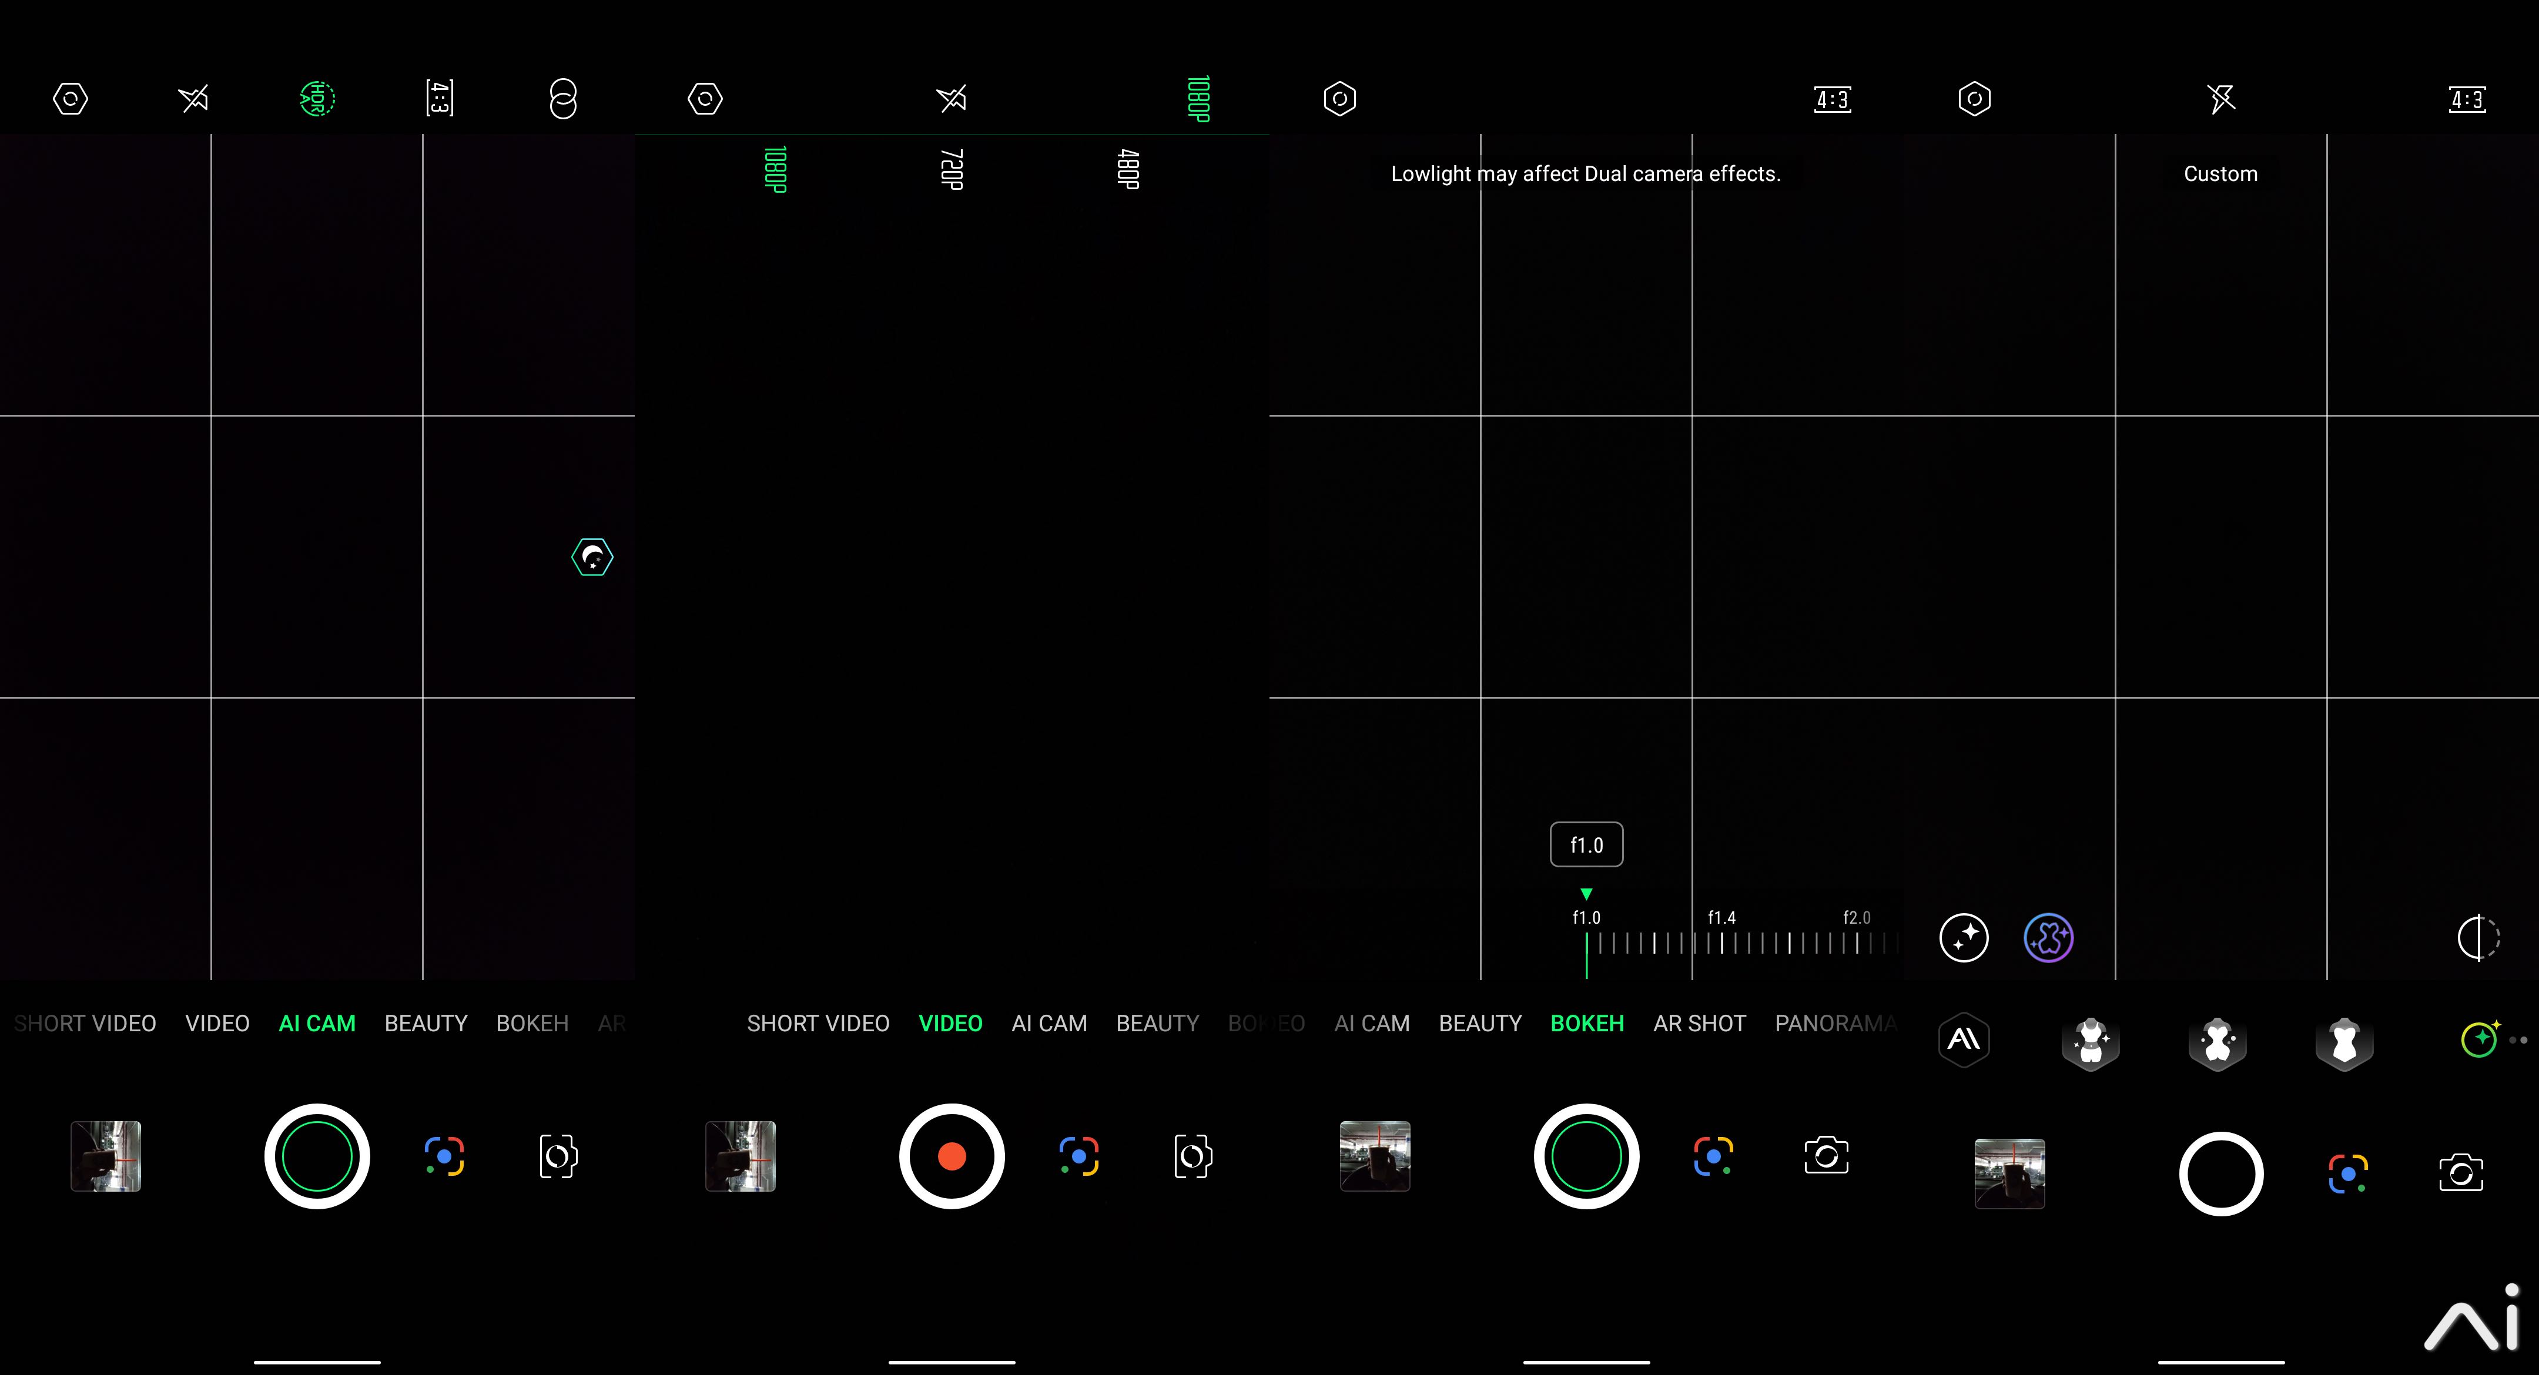This screenshot has height=1375, width=2539.
Task: Select the AI CAM tab on the BOKEH screen
Action: 1372,1023
